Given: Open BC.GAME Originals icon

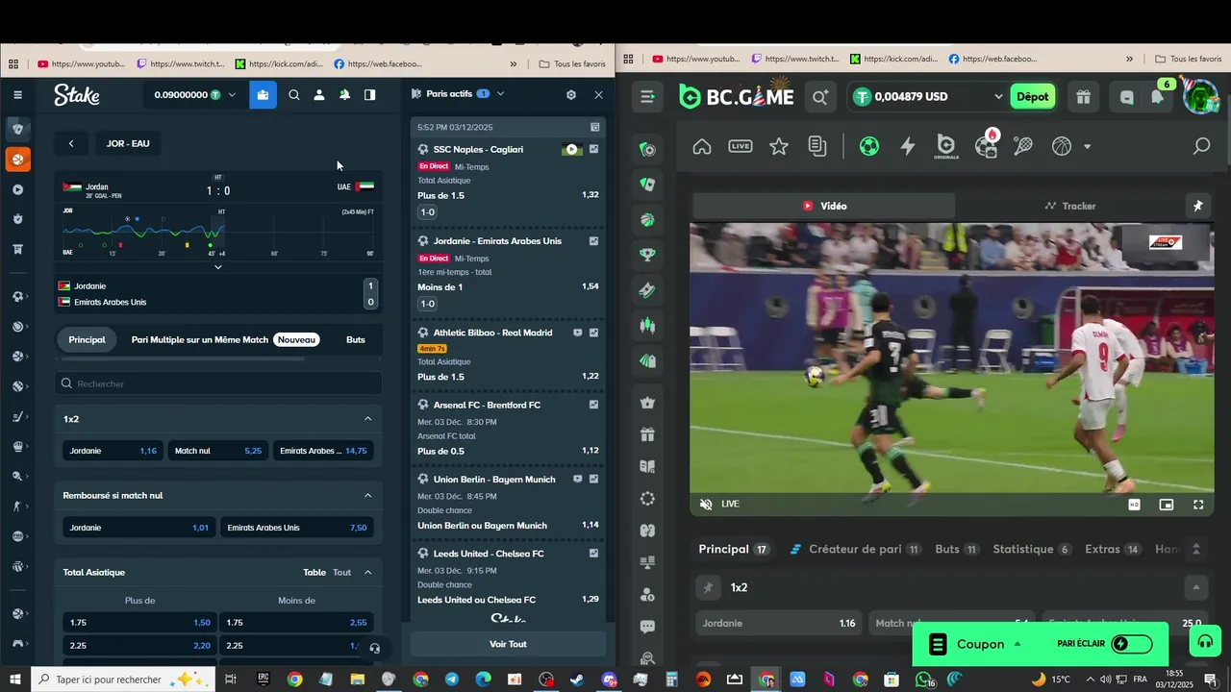Looking at the screenshot, I should tap(946, 146).
